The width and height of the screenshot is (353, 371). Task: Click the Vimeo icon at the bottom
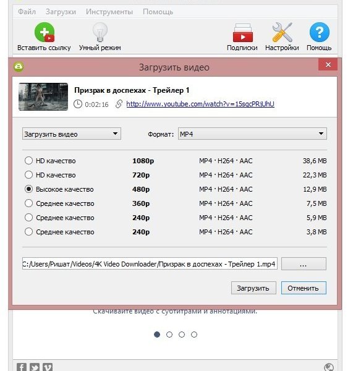point(48,367)
